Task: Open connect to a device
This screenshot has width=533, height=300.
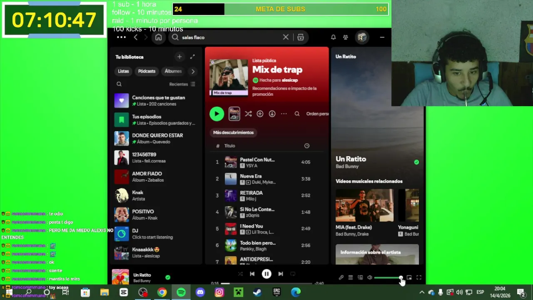Action: pyautogui.click(x=360, y=277)
